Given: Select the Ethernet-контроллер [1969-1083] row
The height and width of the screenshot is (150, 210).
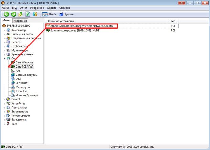Looking at the screenshot, I should pyautogui.click(x=112, y=30).
